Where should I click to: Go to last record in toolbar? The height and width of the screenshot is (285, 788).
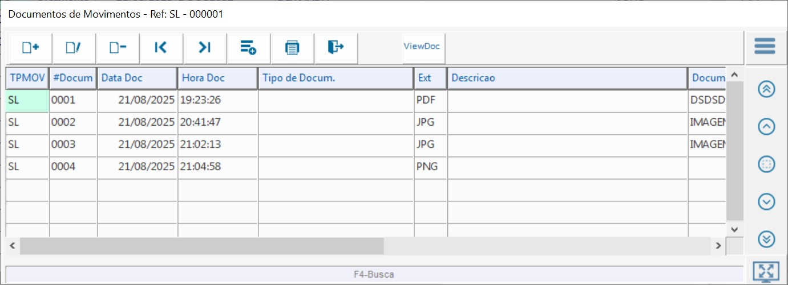point(205,48)
